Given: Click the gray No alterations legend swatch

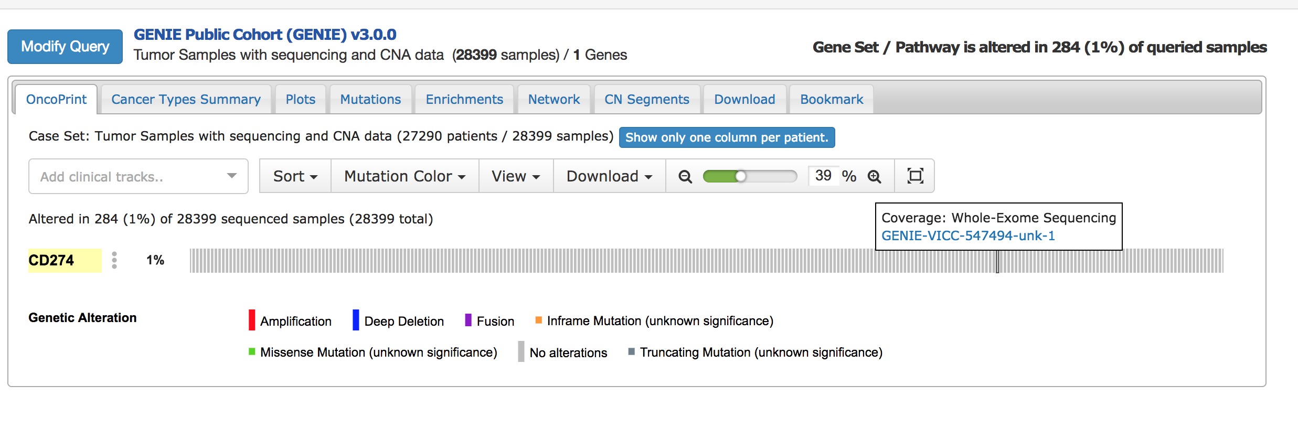Looking at the screenshot, I should [x=521, y=351].
